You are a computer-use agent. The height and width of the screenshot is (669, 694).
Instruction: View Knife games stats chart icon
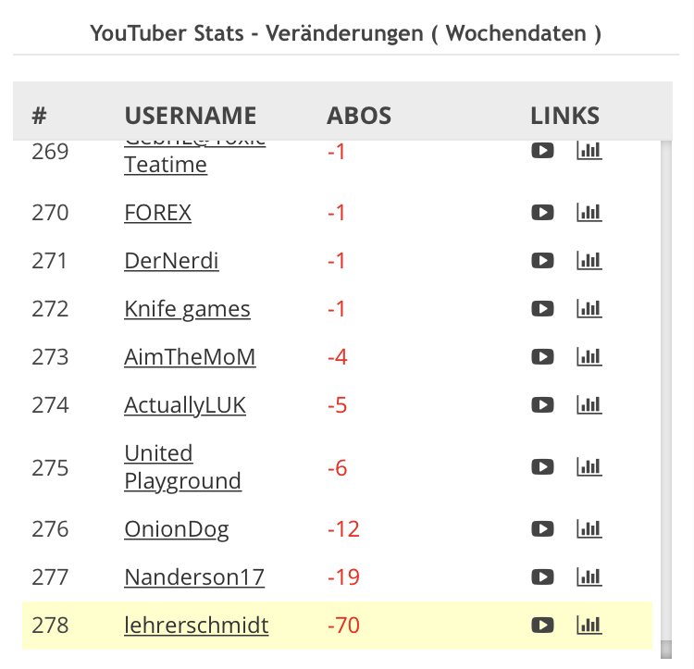point(589,309)
